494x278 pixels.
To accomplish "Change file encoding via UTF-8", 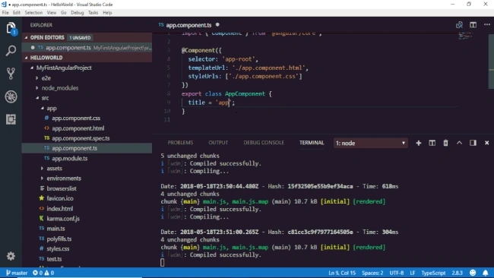I will tap(396, 273).
